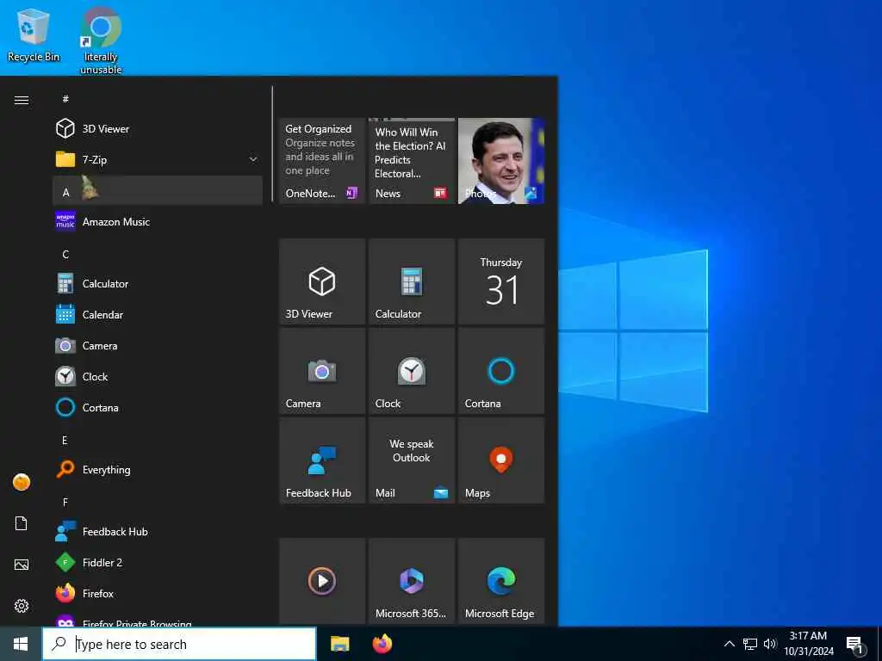
Task: Launch Amazon Music from app list
Action: click(158, 221)
